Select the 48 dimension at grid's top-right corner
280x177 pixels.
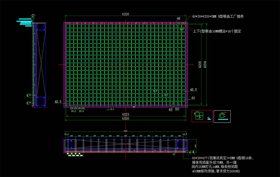click(178, 18)
